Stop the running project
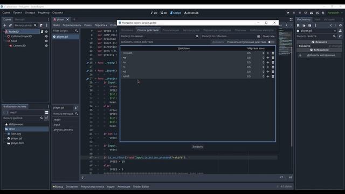 coord(300,13)
